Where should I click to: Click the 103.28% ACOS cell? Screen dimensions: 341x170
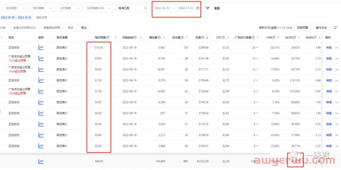[x=295, y=91]
